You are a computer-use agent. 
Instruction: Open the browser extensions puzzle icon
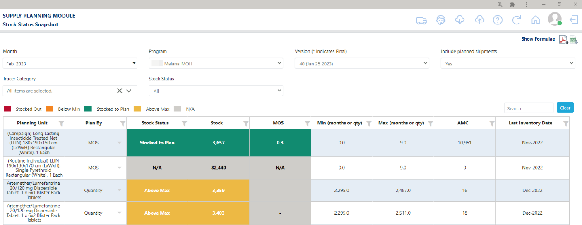coord(512,5)
